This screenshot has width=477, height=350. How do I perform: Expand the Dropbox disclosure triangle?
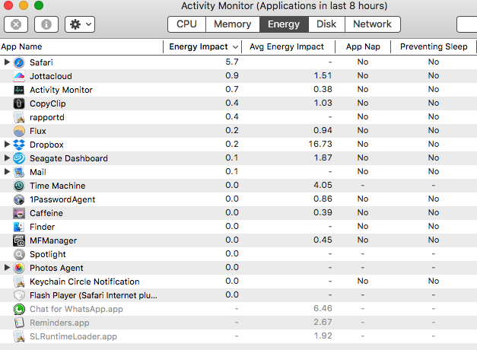7,145
